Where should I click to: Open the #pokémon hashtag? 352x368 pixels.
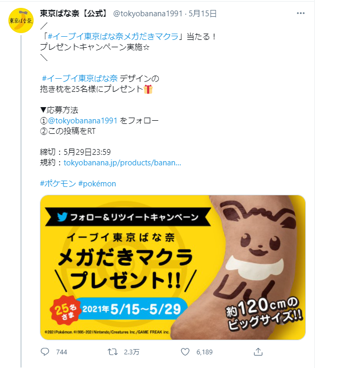97,184
